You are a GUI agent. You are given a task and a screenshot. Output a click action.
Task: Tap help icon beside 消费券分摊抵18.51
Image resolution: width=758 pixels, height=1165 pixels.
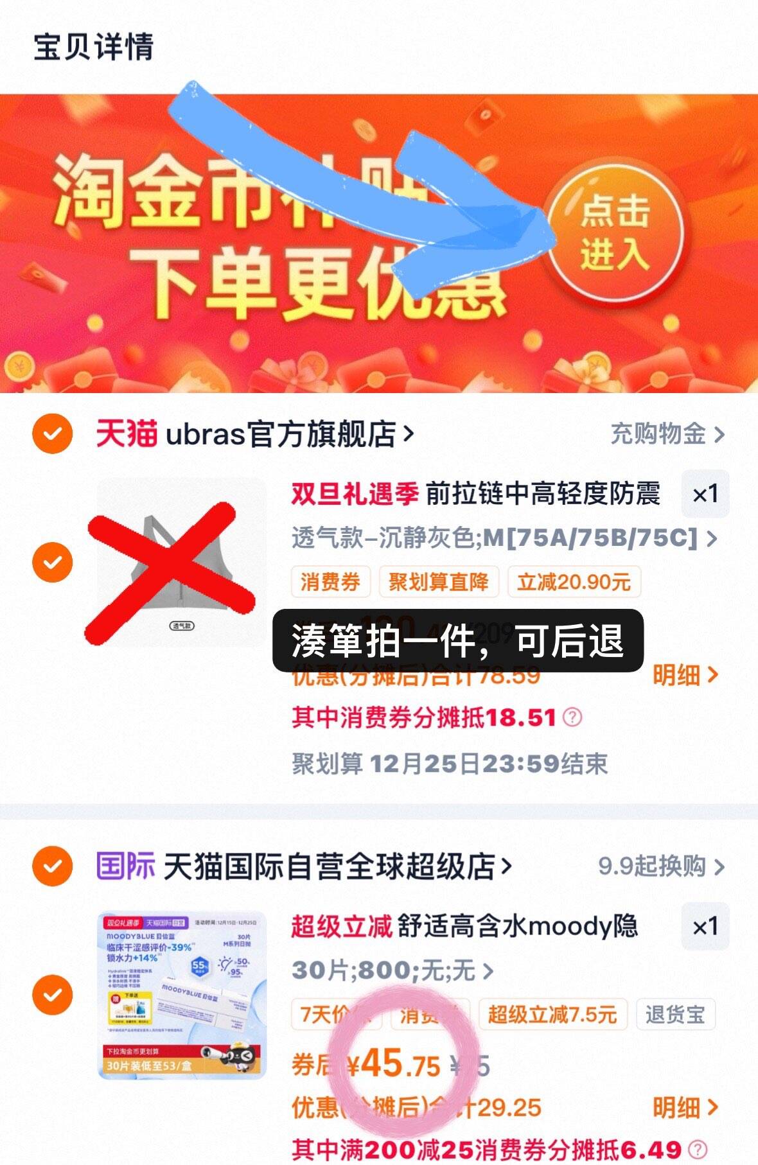point(572,717)
